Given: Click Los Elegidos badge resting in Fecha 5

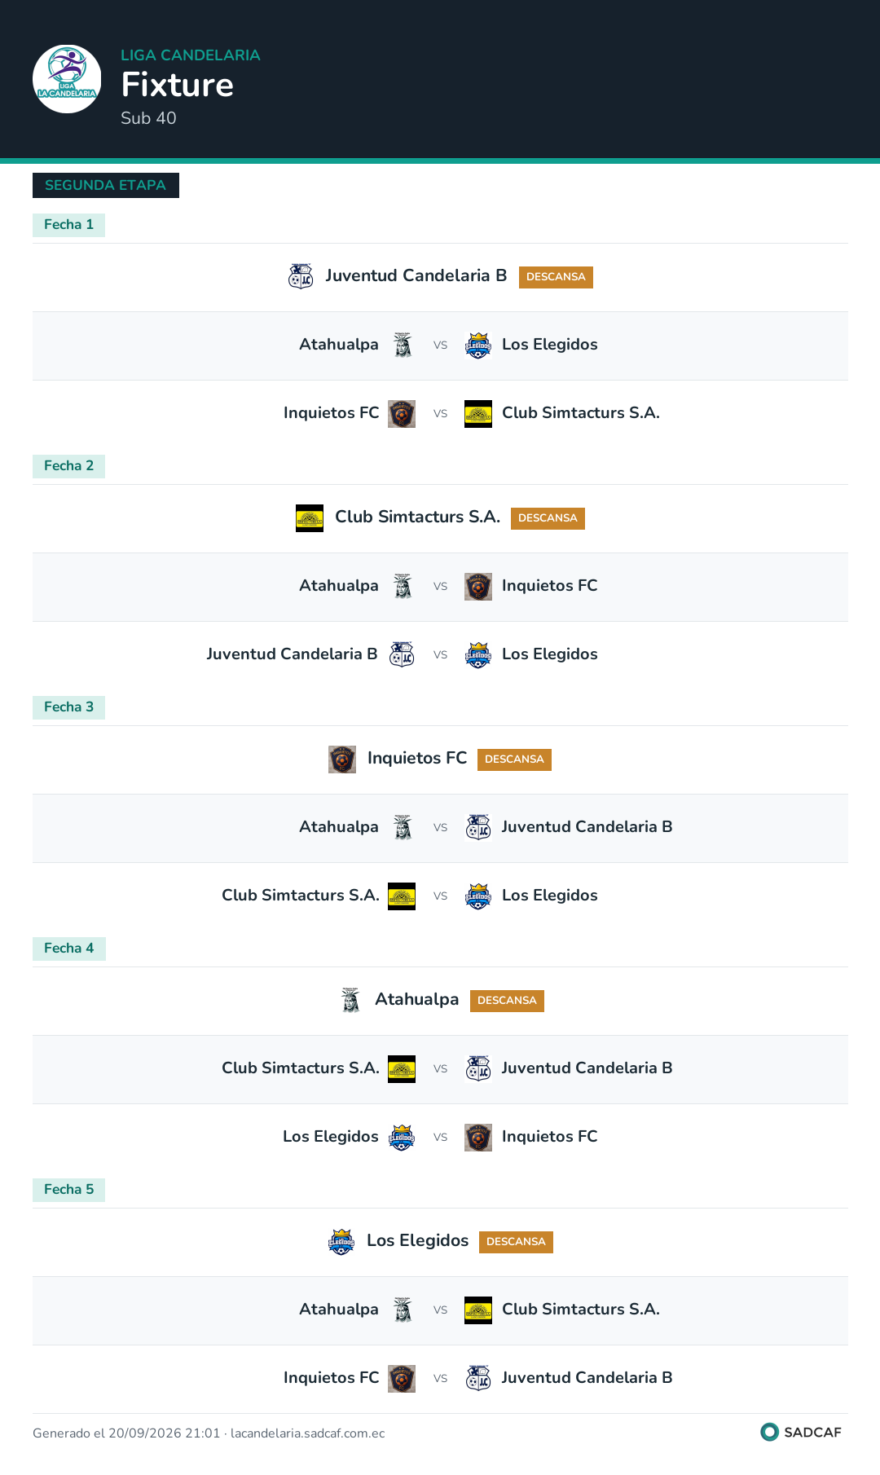Looking at the screenshot, I should point(341,1241).
